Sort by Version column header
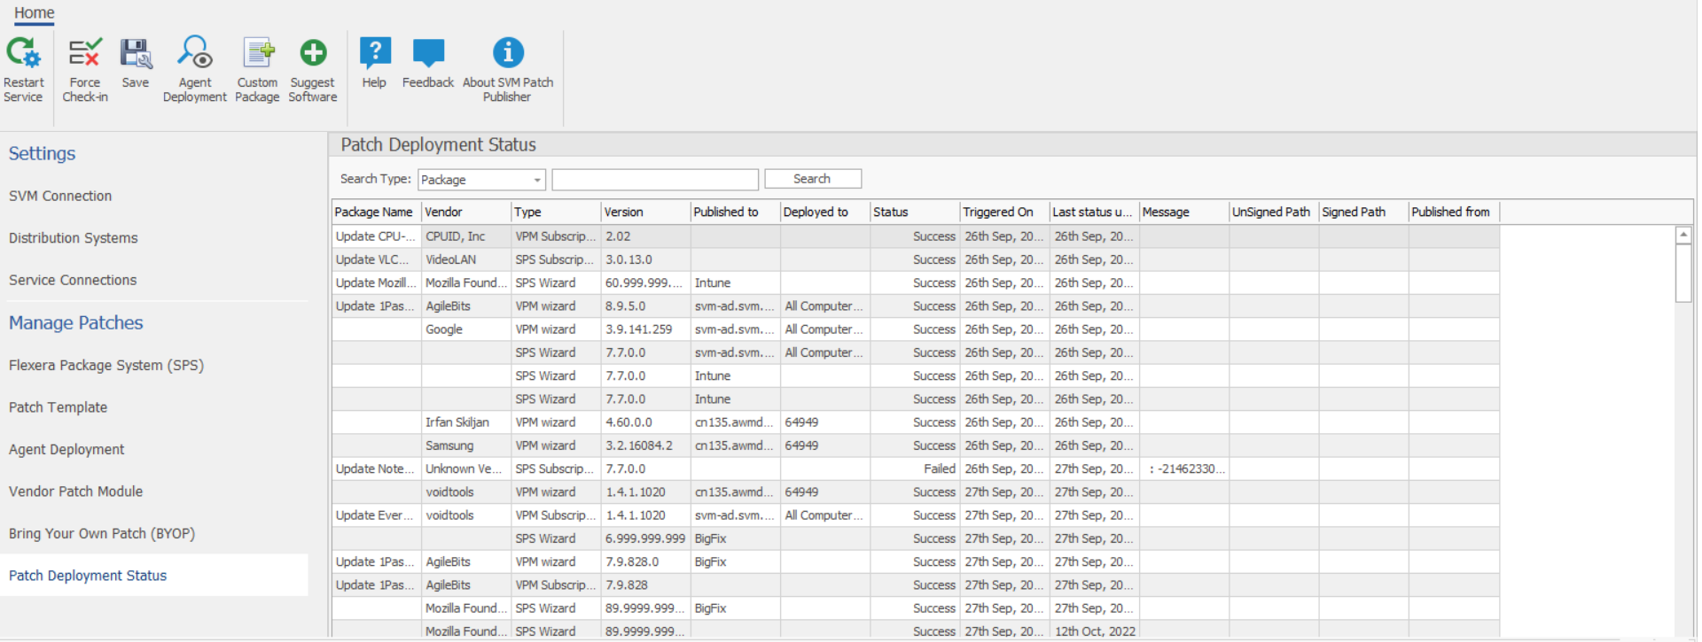1702x642 pixels. click(646, 213)
